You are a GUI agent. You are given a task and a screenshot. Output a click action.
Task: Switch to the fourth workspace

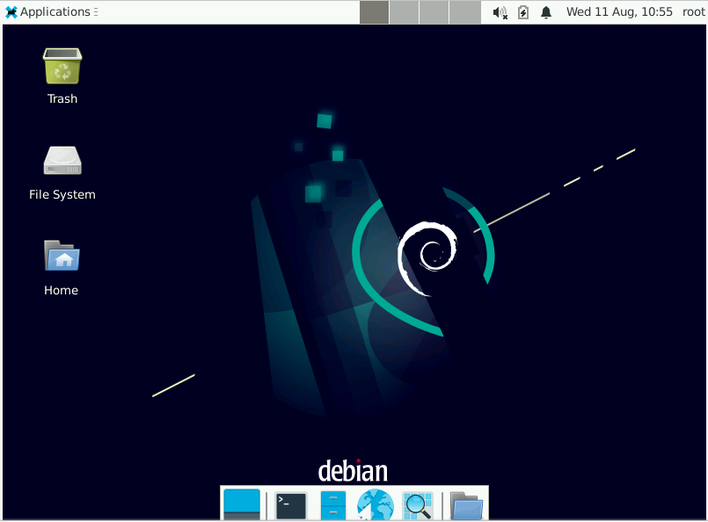pyautogui.click(x=464, y=12)
